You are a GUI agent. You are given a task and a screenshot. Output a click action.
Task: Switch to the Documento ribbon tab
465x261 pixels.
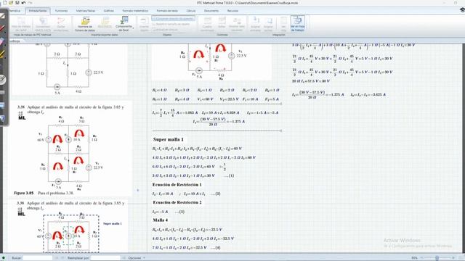tap(211, 11)
